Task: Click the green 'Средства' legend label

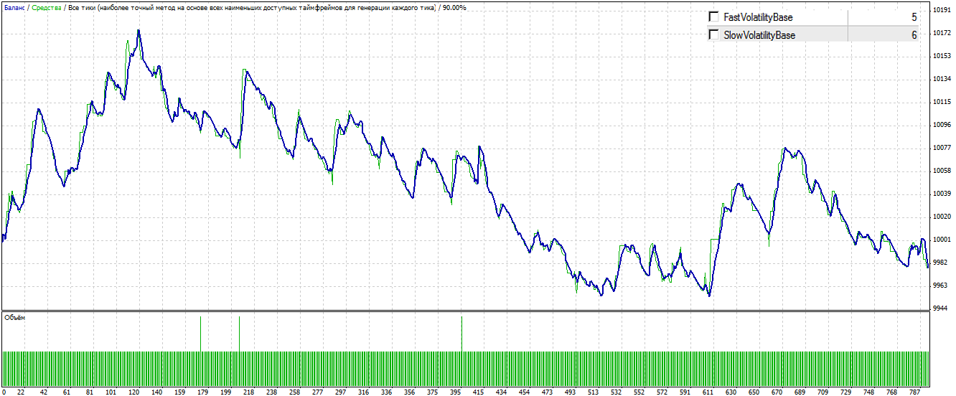Action: tap(46, 7)
